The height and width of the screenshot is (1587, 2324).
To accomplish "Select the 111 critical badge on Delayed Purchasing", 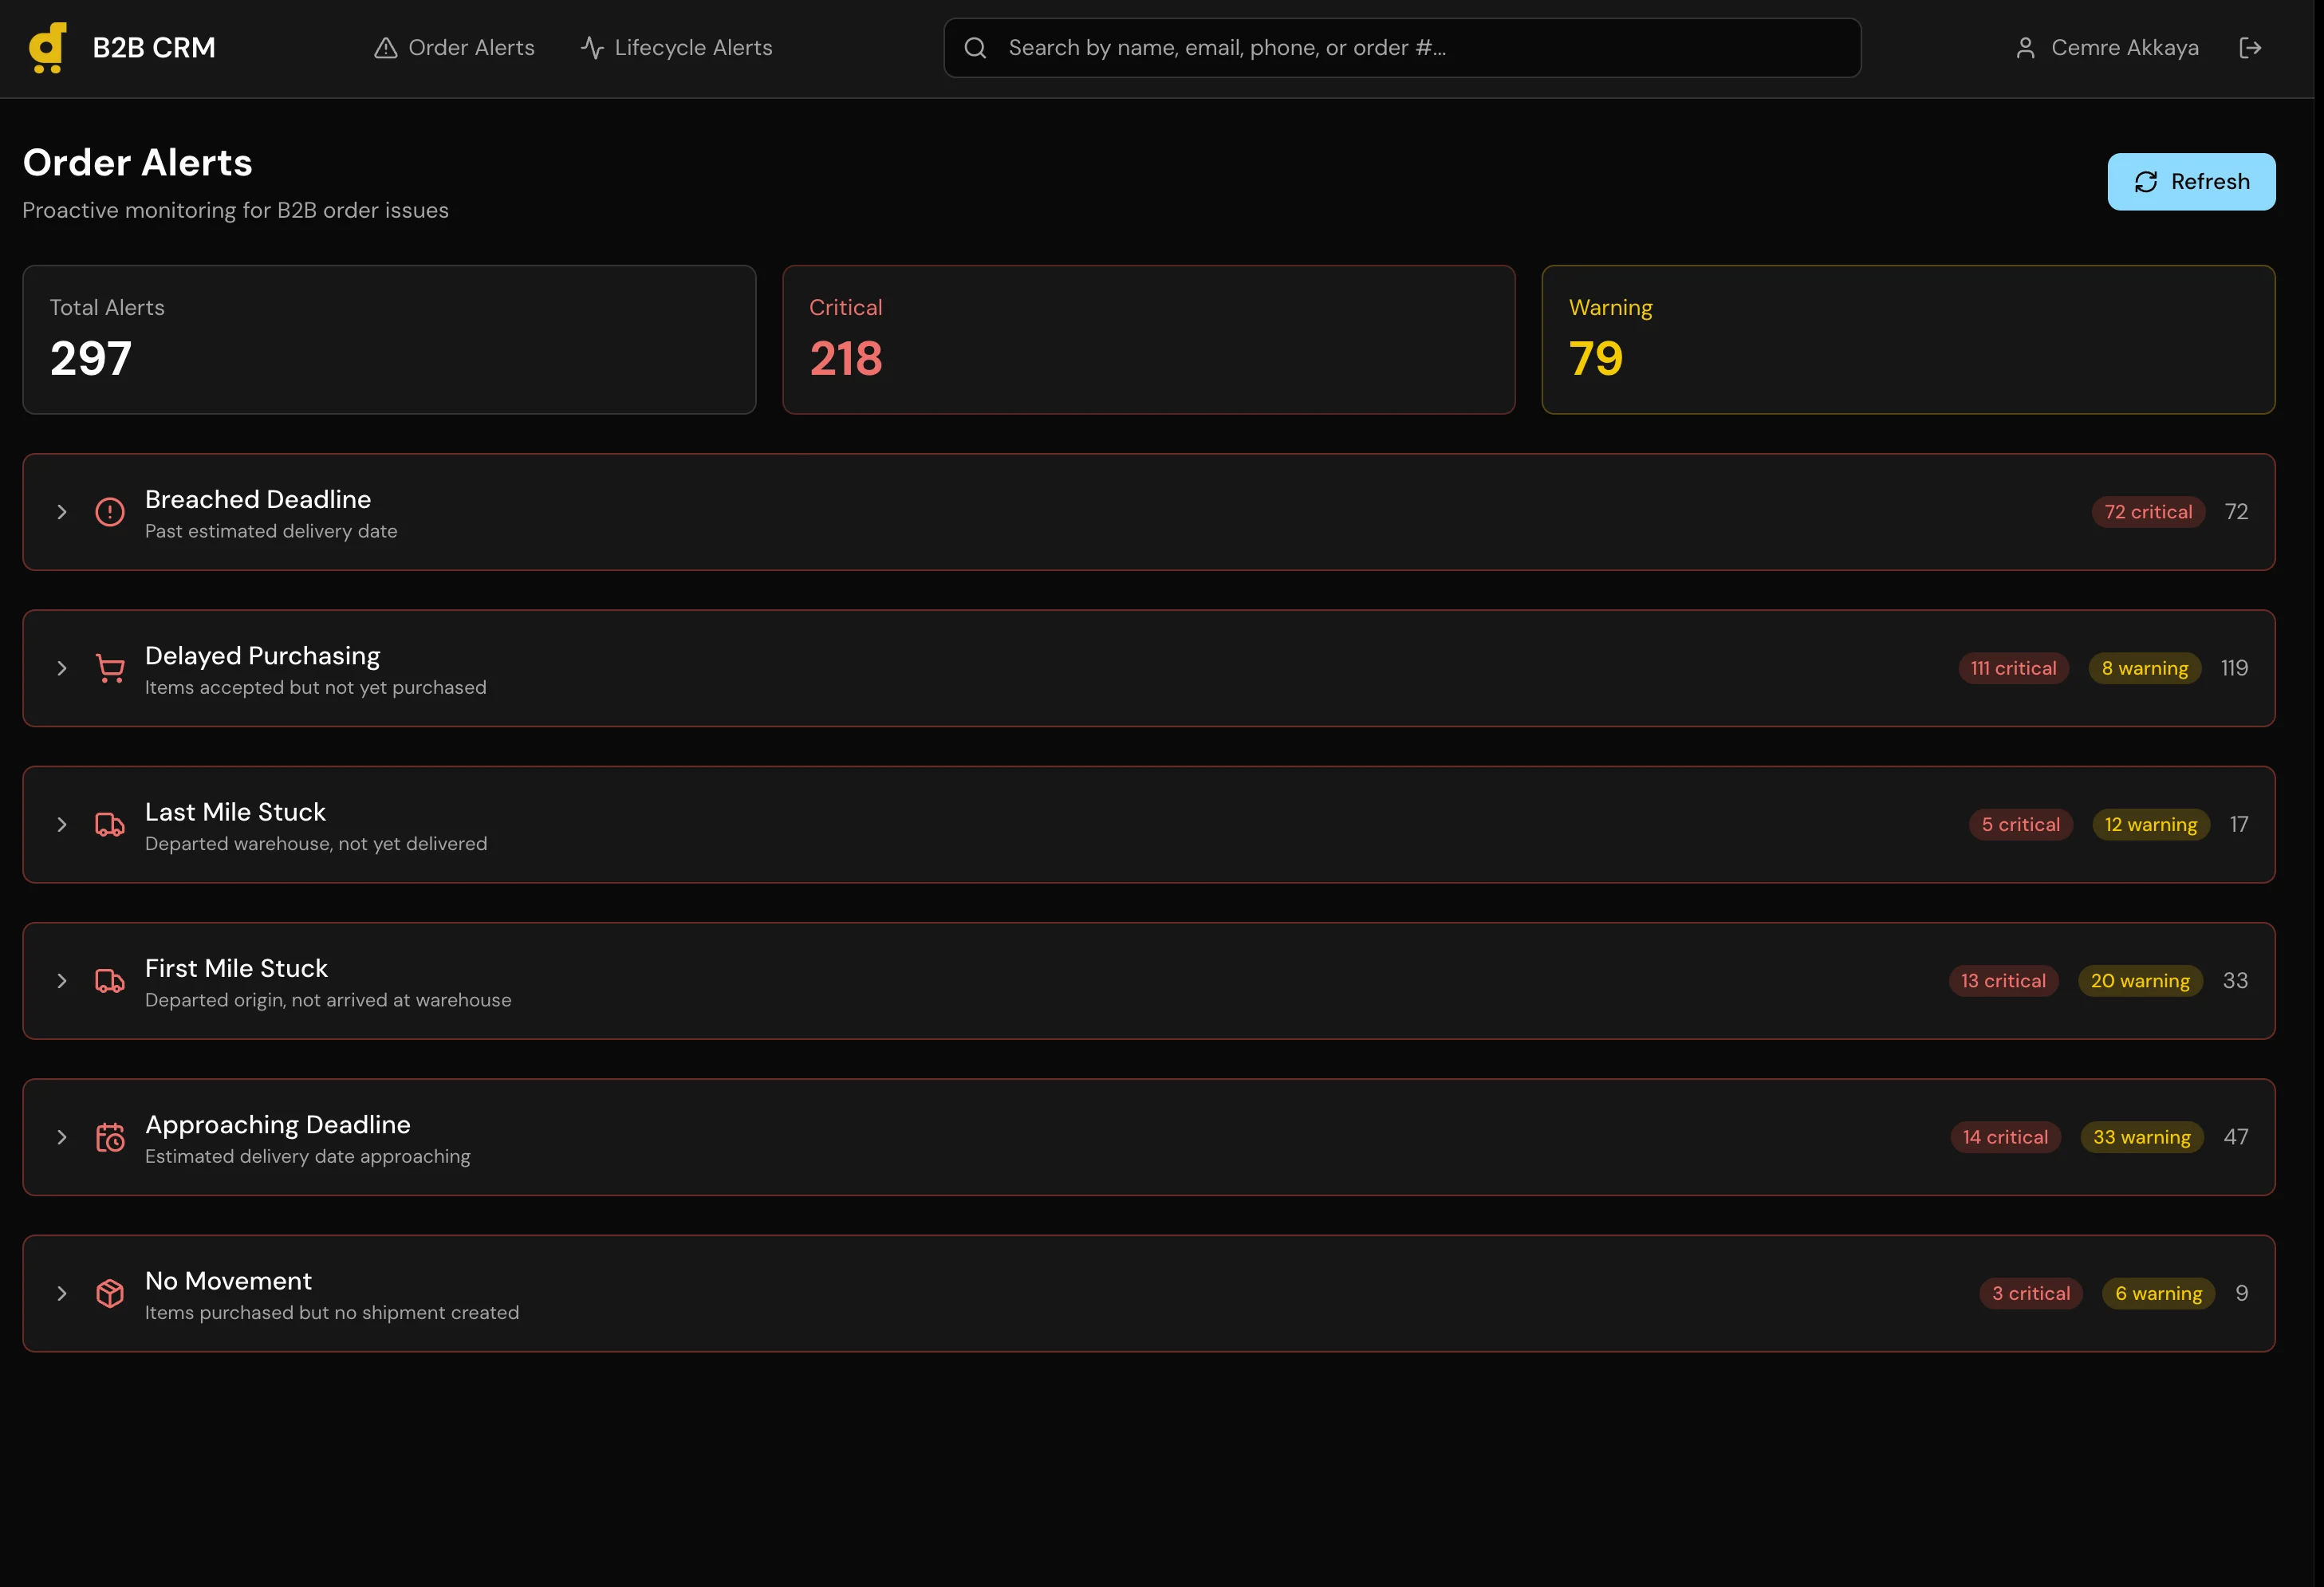I will (x=2013, y=668).
